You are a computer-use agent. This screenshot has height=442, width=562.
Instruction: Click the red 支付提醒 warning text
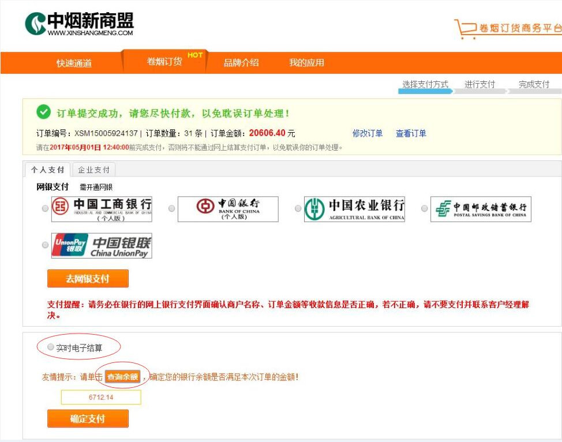[x=288, y=310]
